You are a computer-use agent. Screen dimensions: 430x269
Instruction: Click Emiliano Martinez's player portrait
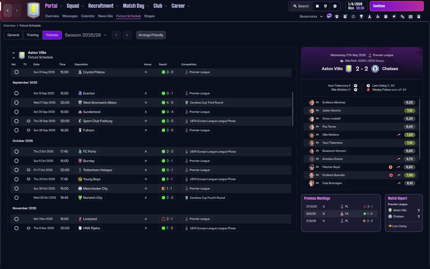pos(312,103)
